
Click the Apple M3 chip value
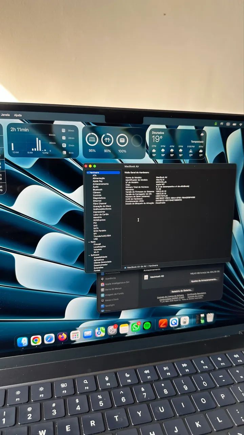160,184
